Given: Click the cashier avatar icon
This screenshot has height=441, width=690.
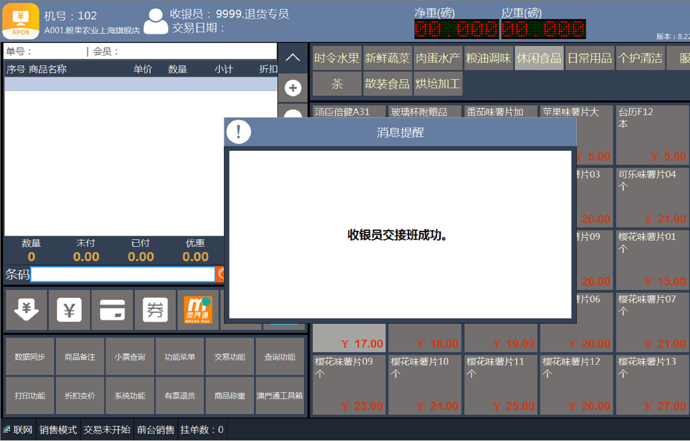Looking at the screenshot, I should (155, 21).
